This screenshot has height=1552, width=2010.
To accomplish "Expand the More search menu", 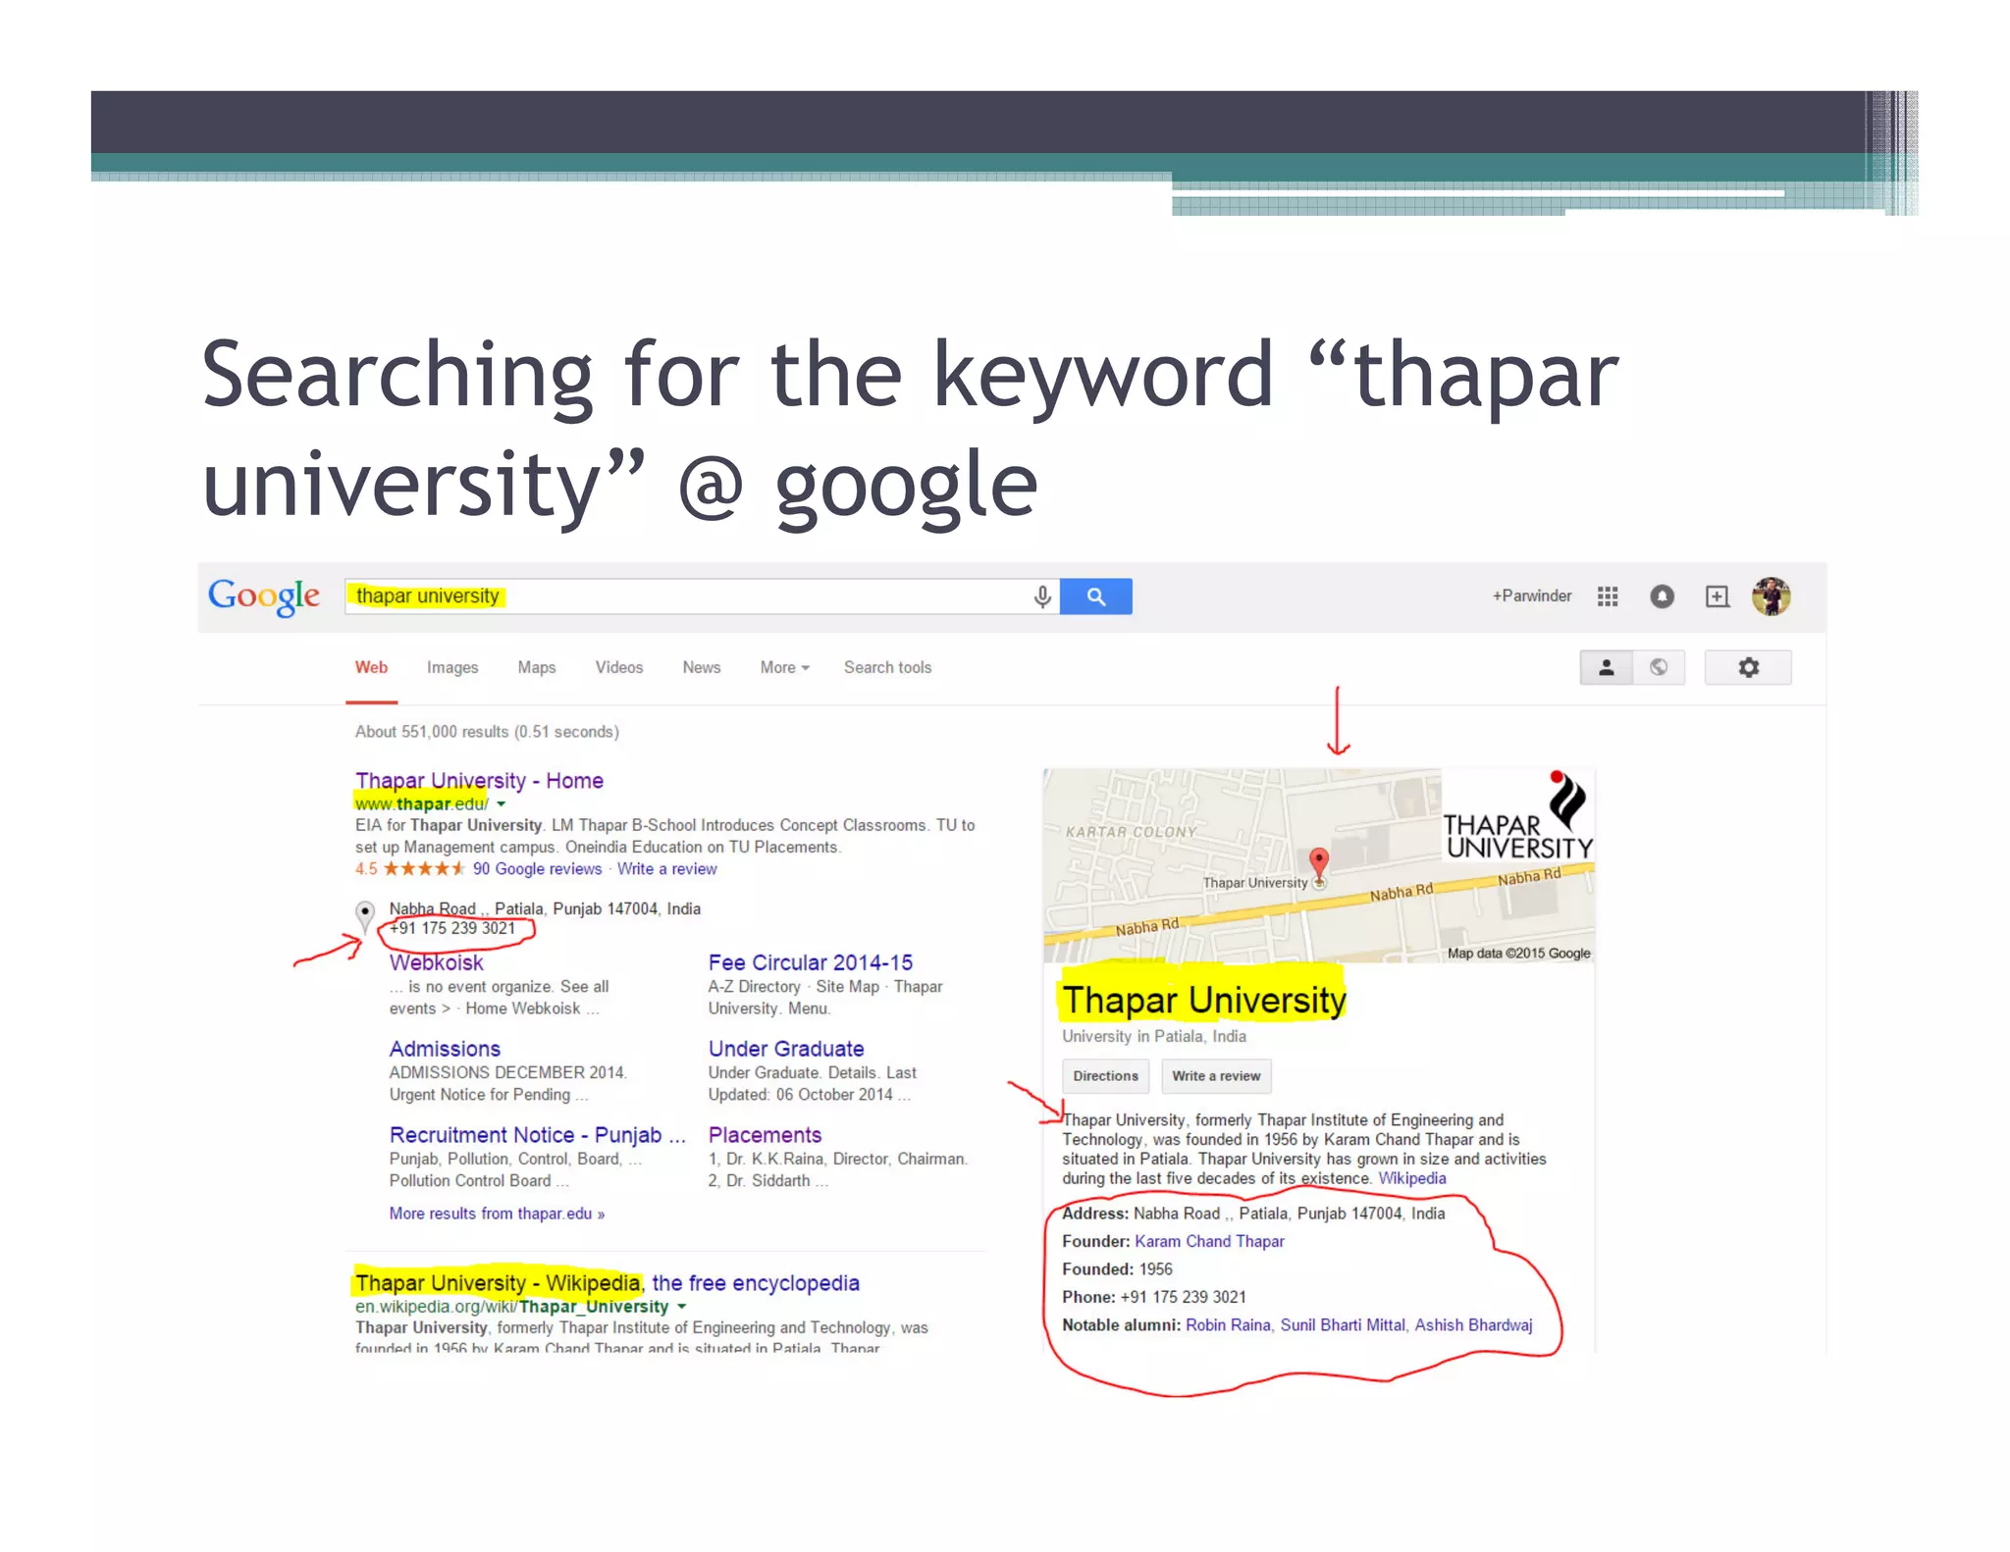I will [x=784, y=667].
